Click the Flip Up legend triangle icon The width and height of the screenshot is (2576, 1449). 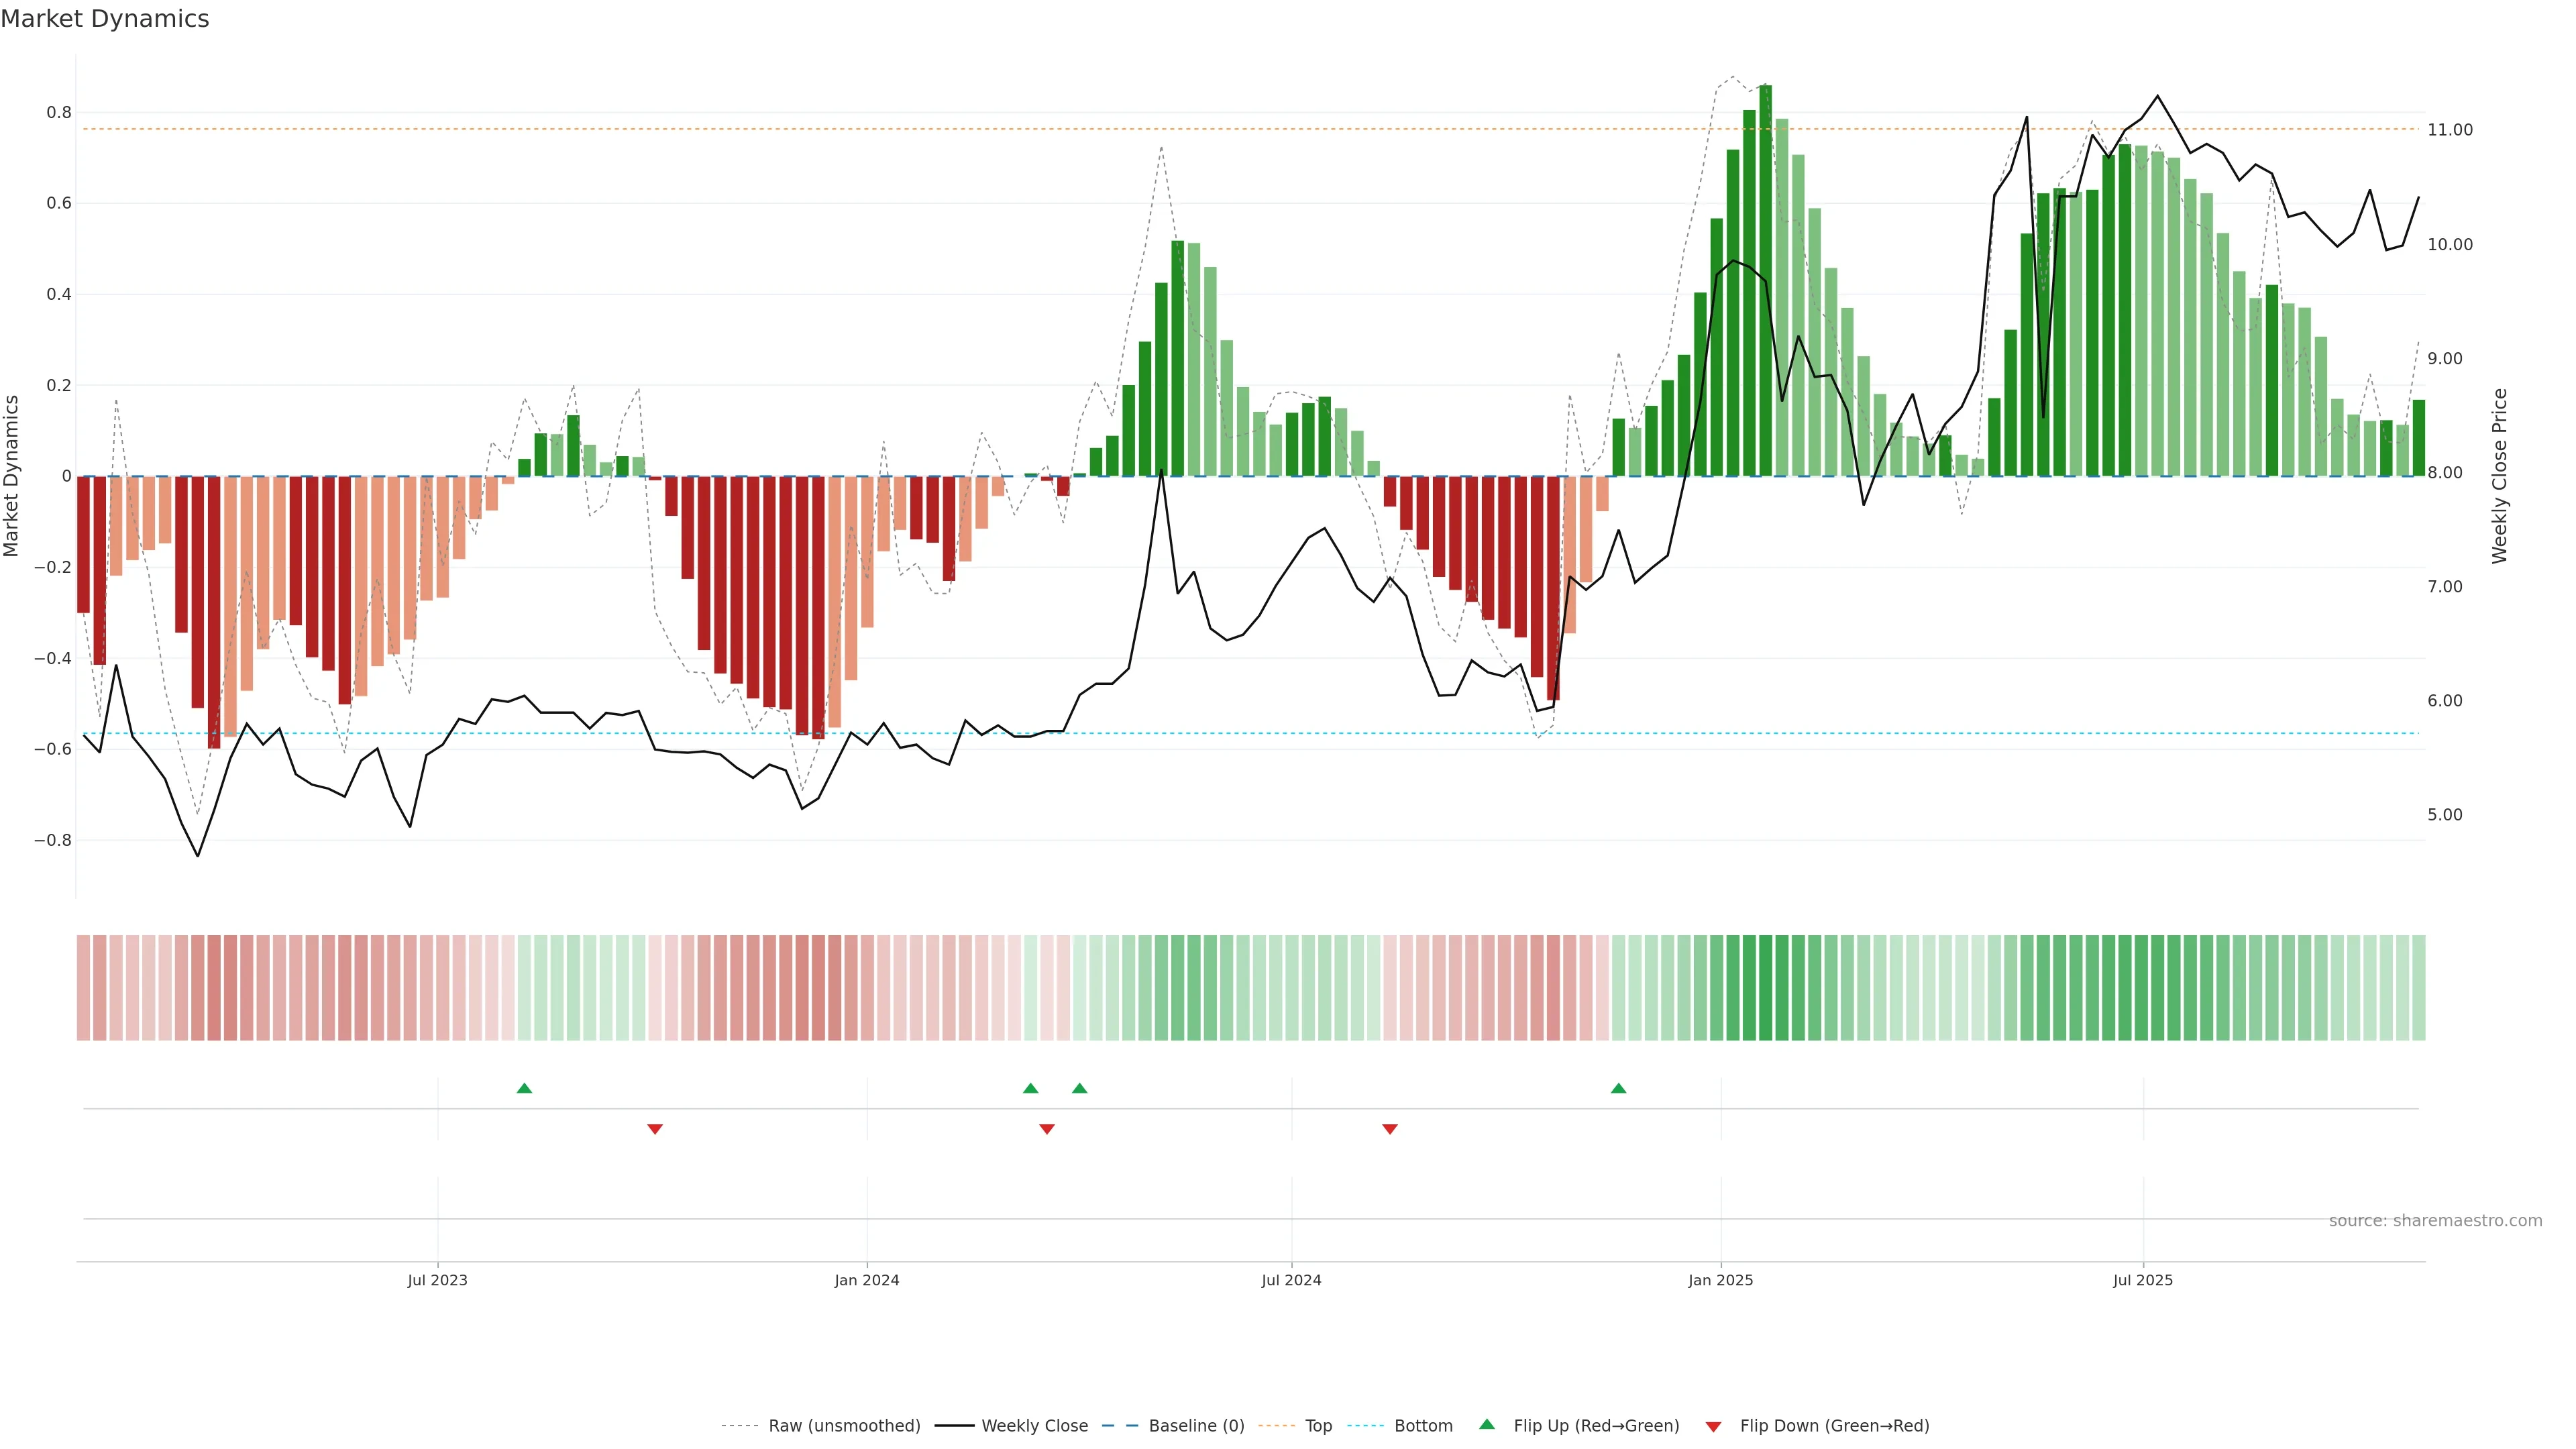tap(1487, 1424)
